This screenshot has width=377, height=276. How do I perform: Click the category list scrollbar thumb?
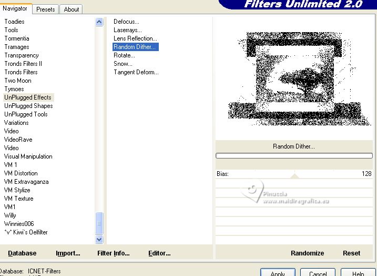pos(99,223)
